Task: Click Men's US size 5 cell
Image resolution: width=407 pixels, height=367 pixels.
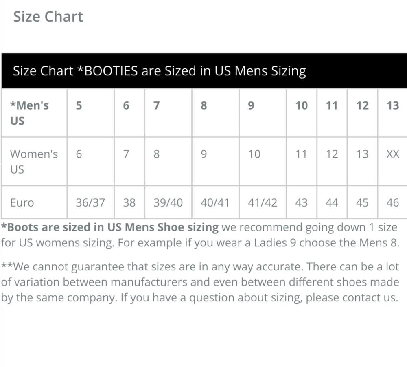Action: [x=79, y=106]
